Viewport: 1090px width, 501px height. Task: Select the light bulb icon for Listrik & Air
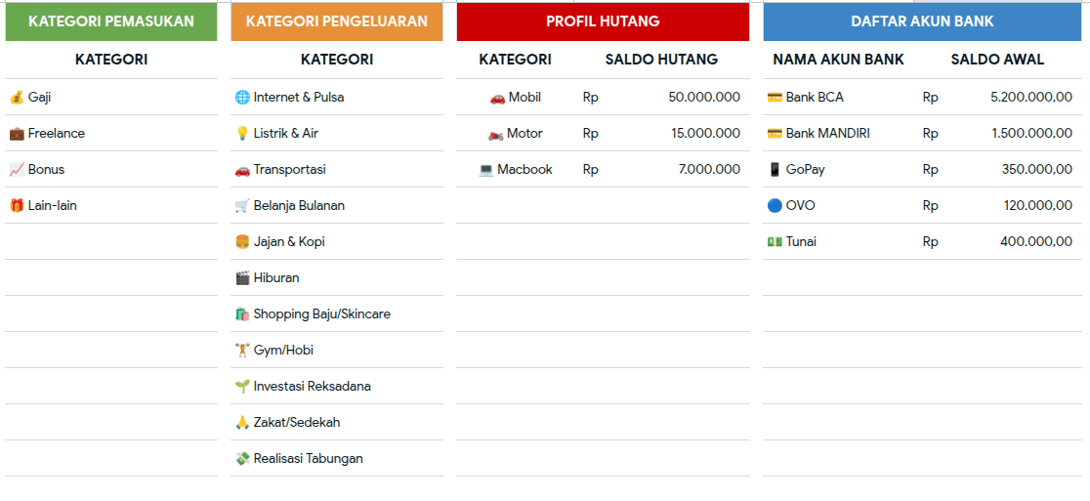[242, 134]
